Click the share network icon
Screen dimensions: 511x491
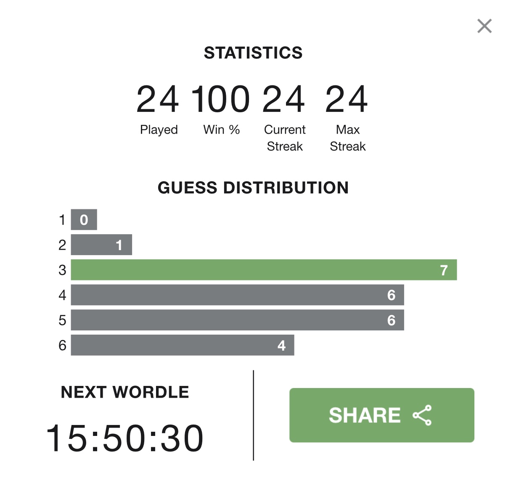pos(422,415)
